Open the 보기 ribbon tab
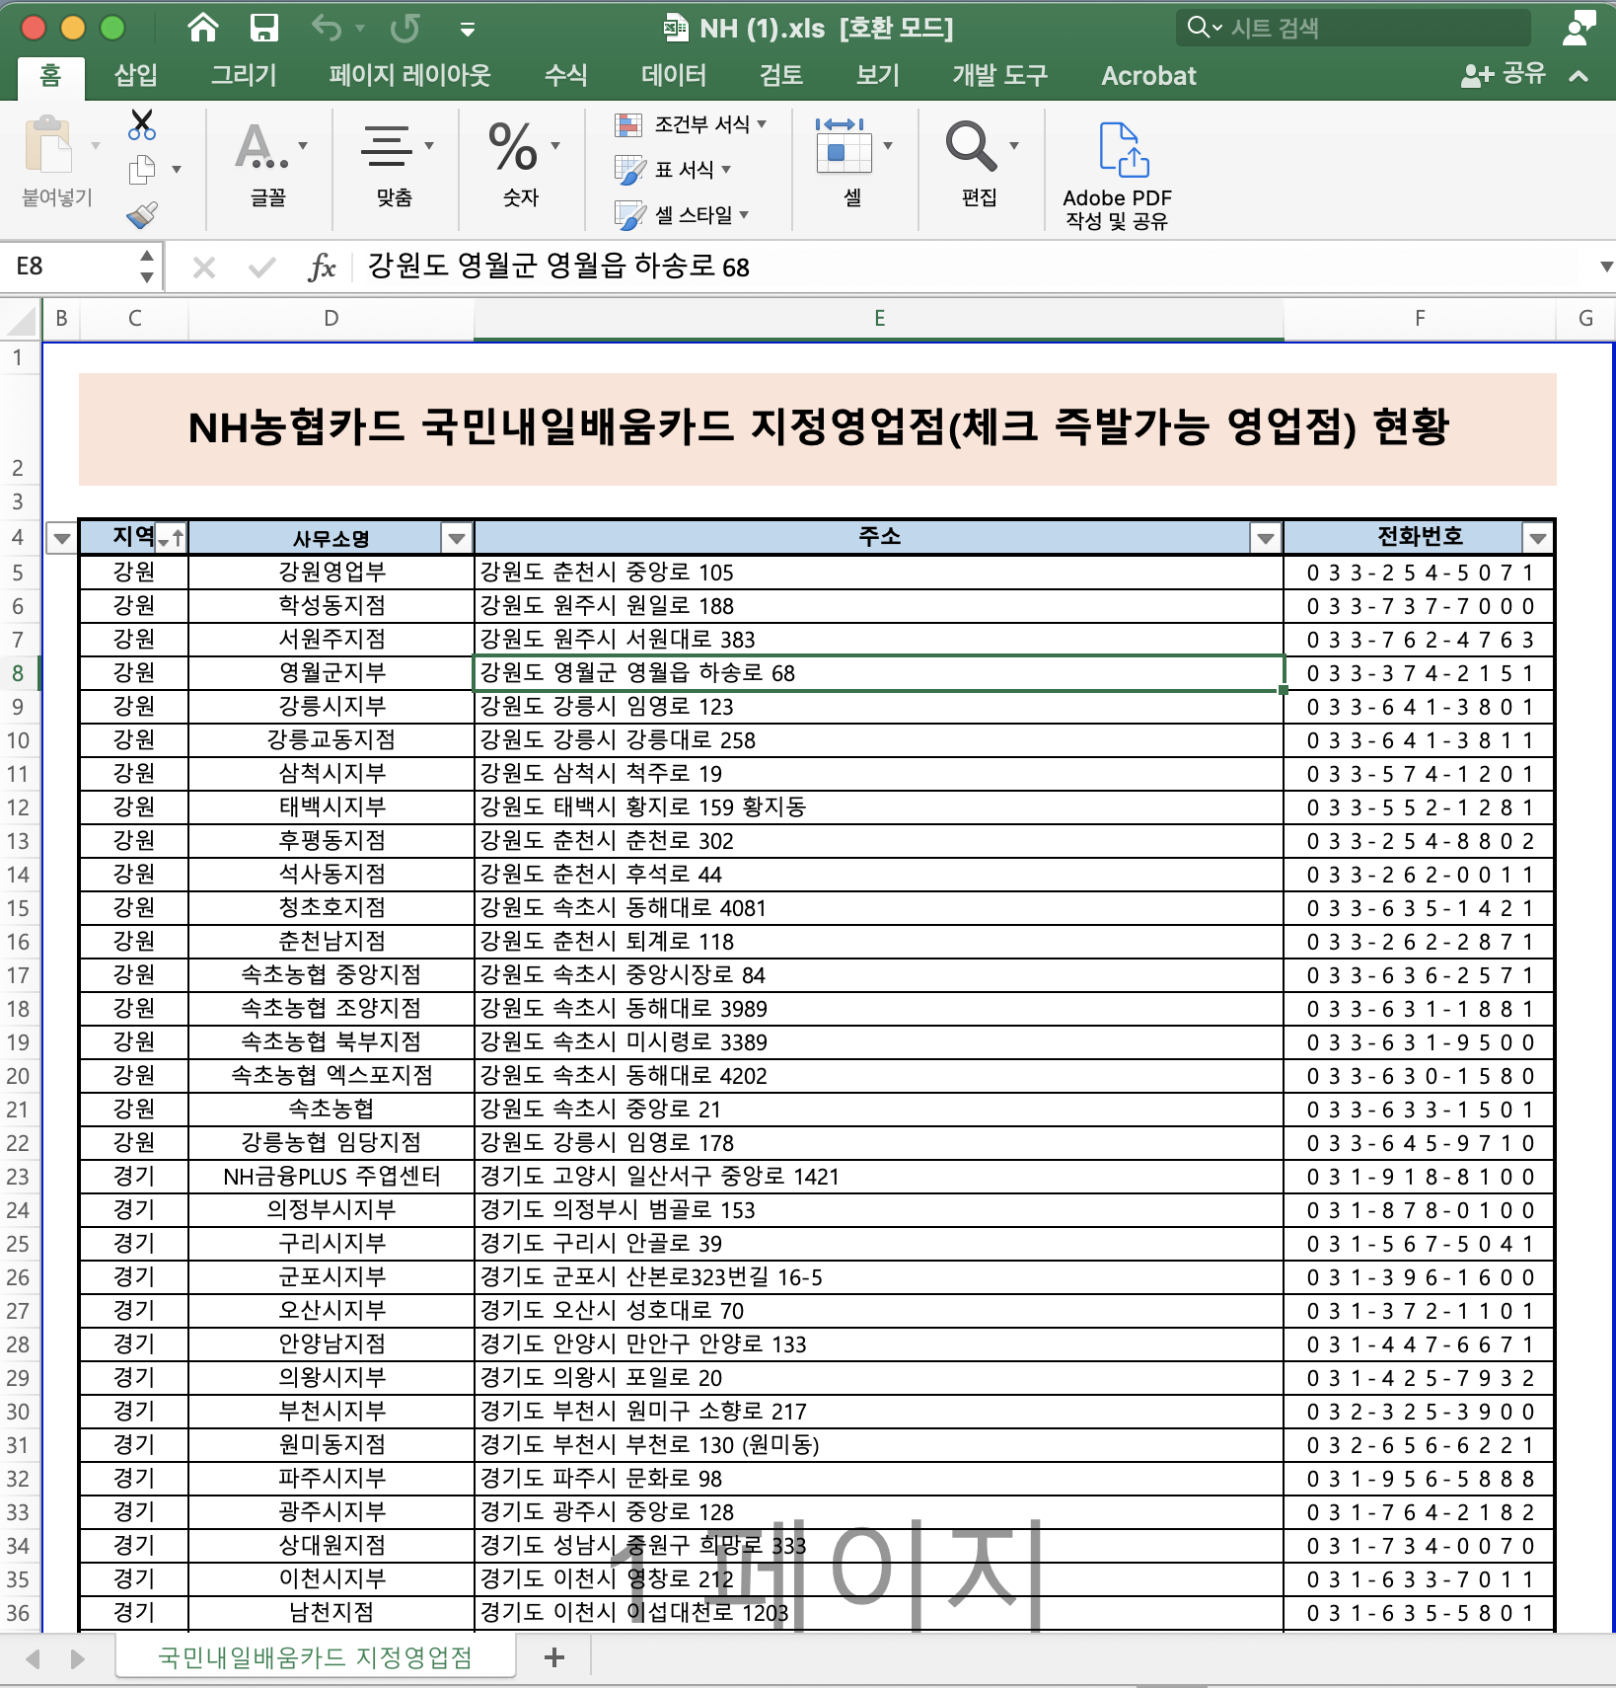The height and width of the screenshot is (1688, 1616). tap(878, 76)
